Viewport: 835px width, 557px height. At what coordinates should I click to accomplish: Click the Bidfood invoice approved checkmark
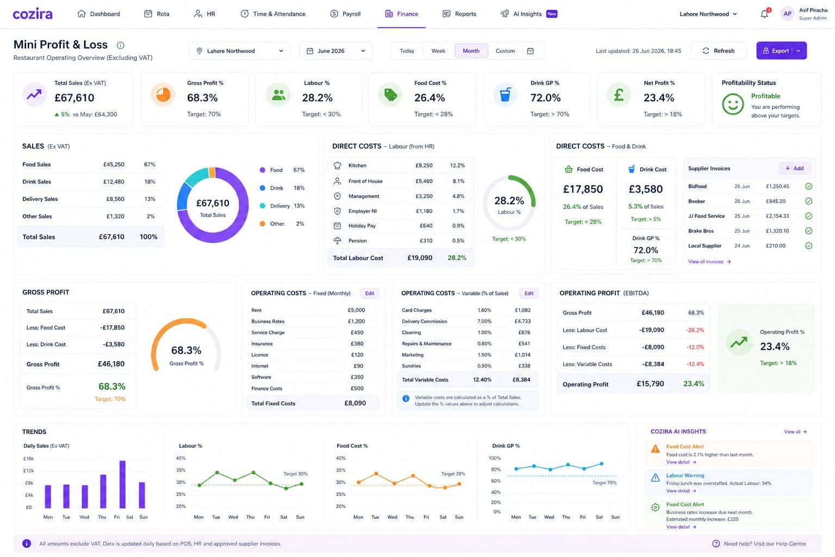pos(808,186)
